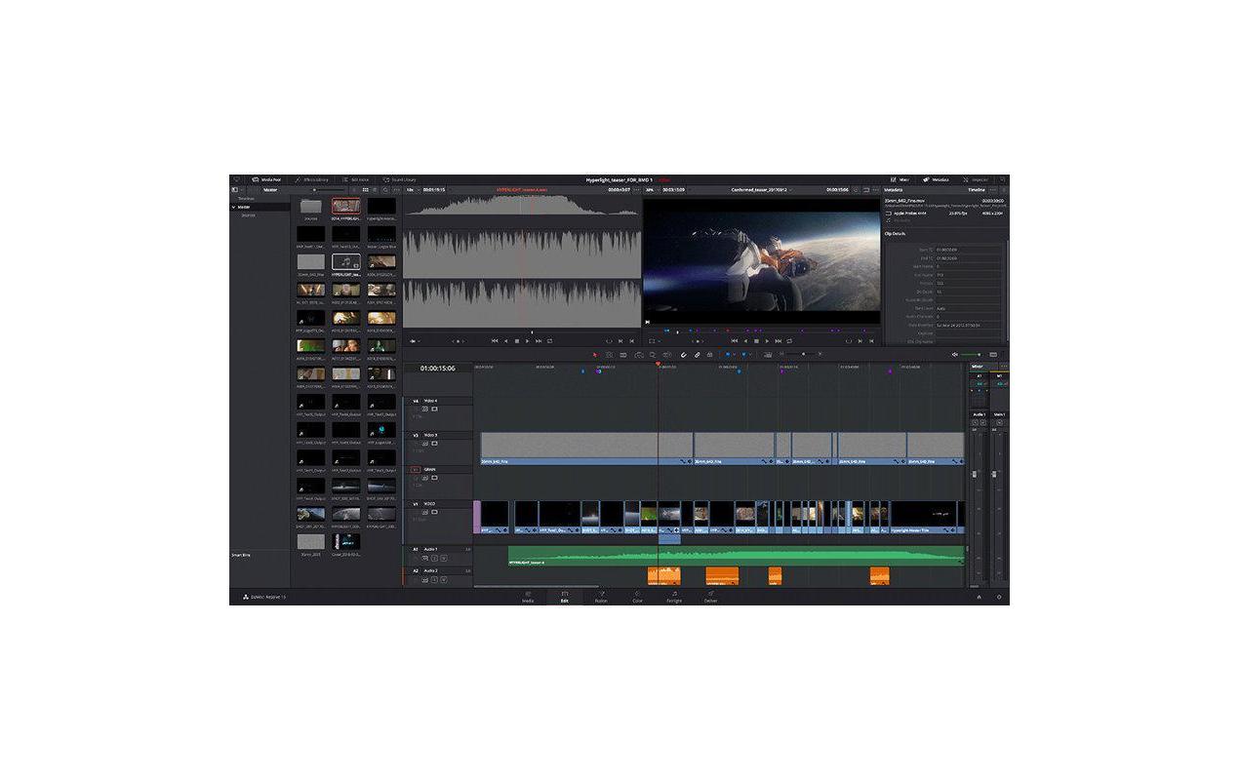Toggle timeline Snapping magnet icon
The width and height of the screenshot is (1240, 780).
click(683, 354)
